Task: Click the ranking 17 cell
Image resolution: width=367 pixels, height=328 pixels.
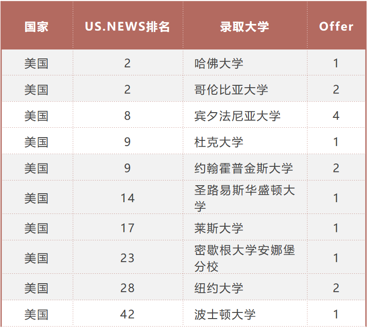Action: pyautogui.click(x=128, y=228)
